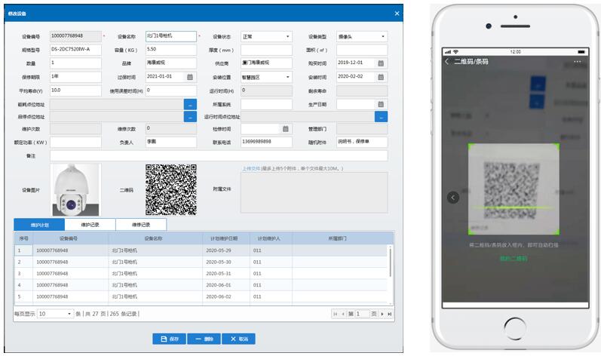The height and width of the screenshot is (356, 601).
Task: Open calendar for the 2019-12-01 date field
Action: pyautogui.click(x=381, y=63)
